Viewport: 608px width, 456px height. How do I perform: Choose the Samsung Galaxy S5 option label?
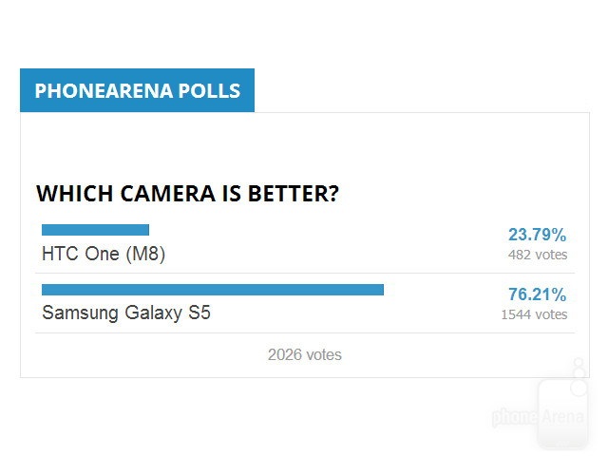pyautogui.click(x=126, y=313)
